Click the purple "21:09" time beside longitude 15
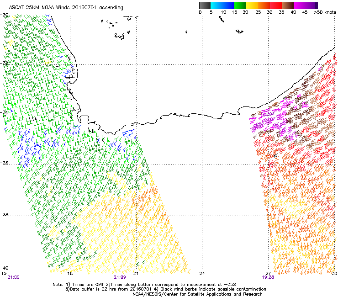This screenshot has height=297, width=338. (13, 277)
